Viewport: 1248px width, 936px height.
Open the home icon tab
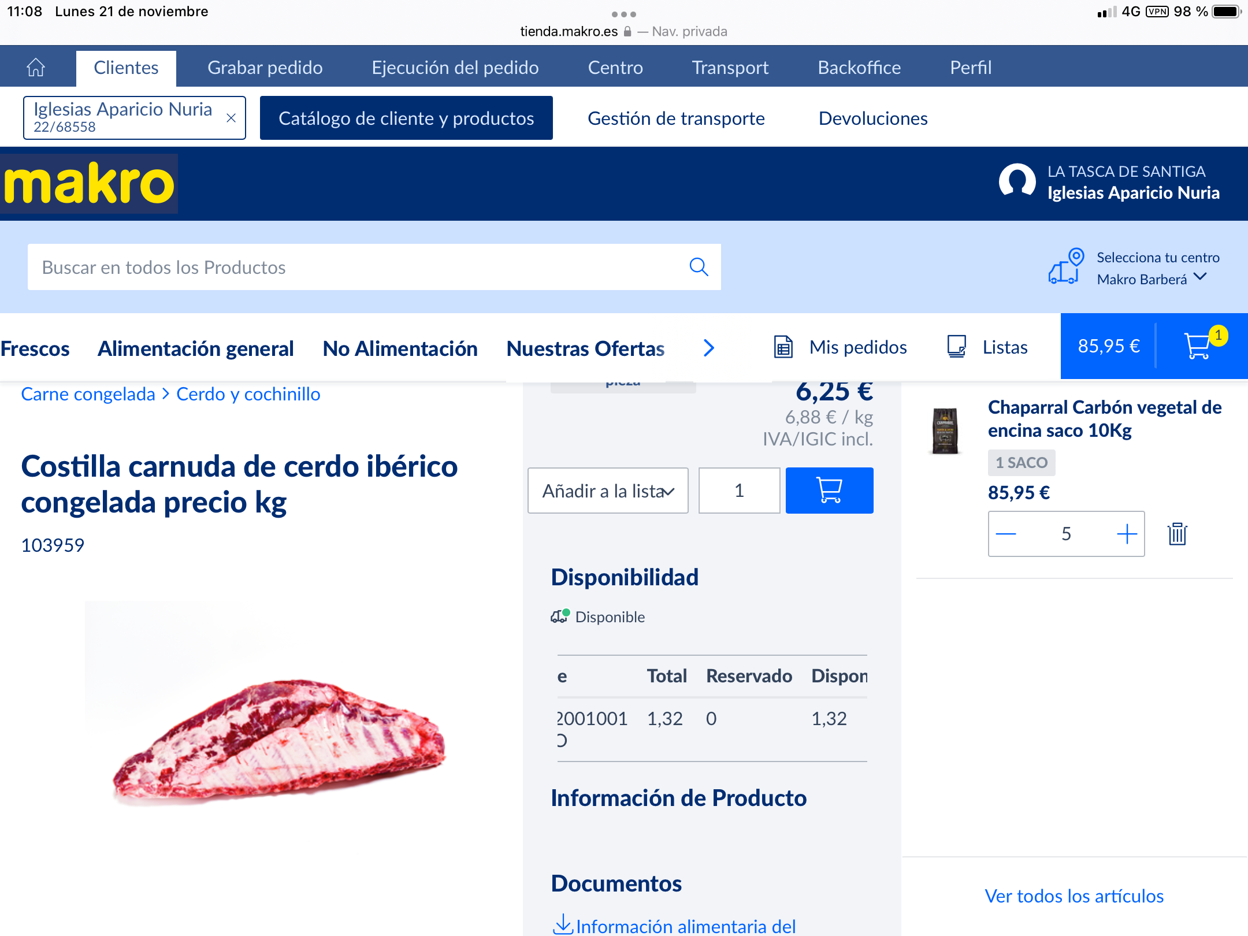pyautogui.click(x=36, y=68)
